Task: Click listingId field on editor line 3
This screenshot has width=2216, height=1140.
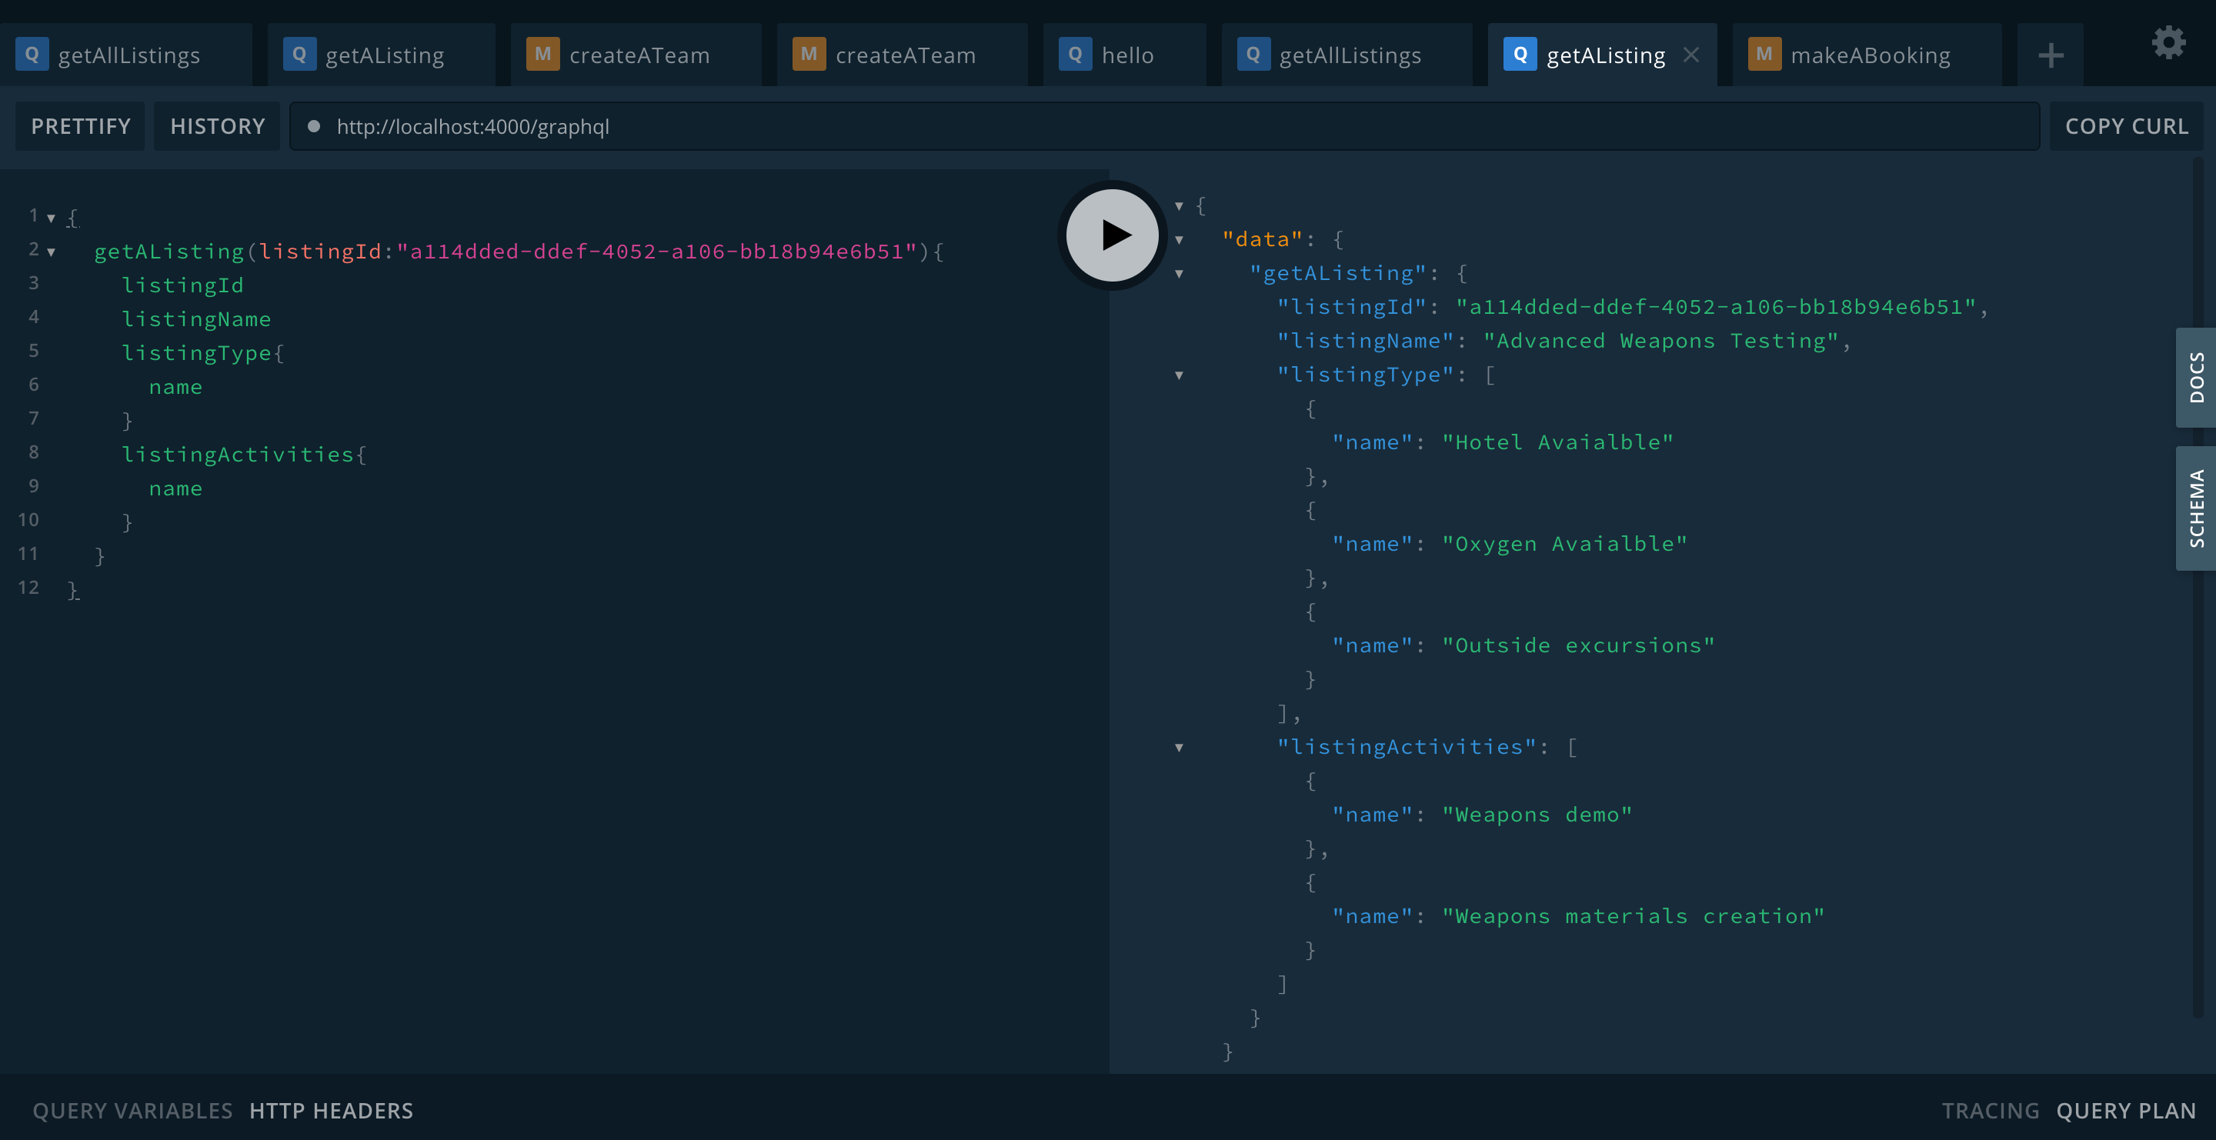Action: (182, 285)
